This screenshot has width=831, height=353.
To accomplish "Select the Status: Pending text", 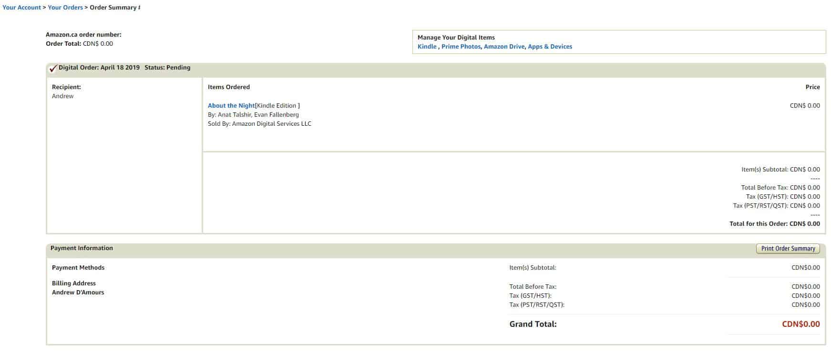I will pos(167,68).
